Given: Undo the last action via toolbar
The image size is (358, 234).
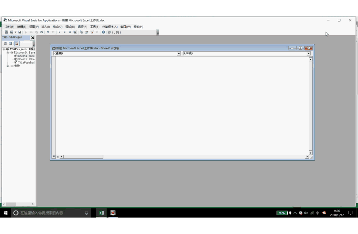Looking at the screenshot, I should click(48, 32).
